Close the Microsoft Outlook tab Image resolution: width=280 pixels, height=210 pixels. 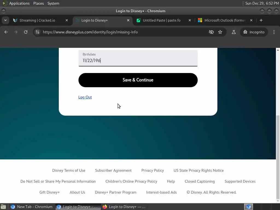coord(251,20)
